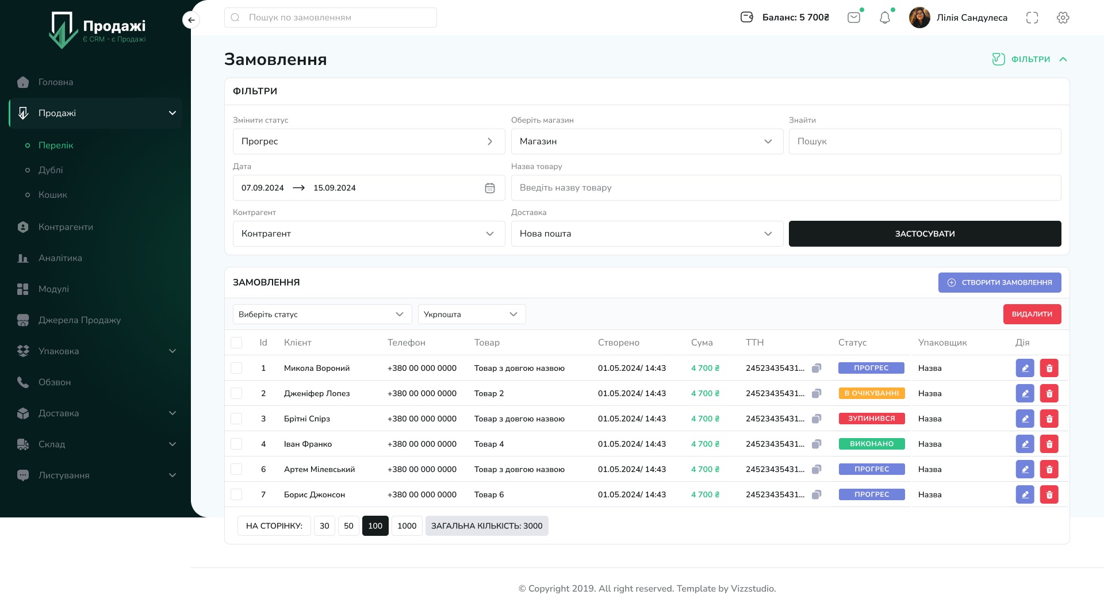The height and width of the screenshot is (610, 1104).
Task: Set 30 items per page
Action: (324, 526)
